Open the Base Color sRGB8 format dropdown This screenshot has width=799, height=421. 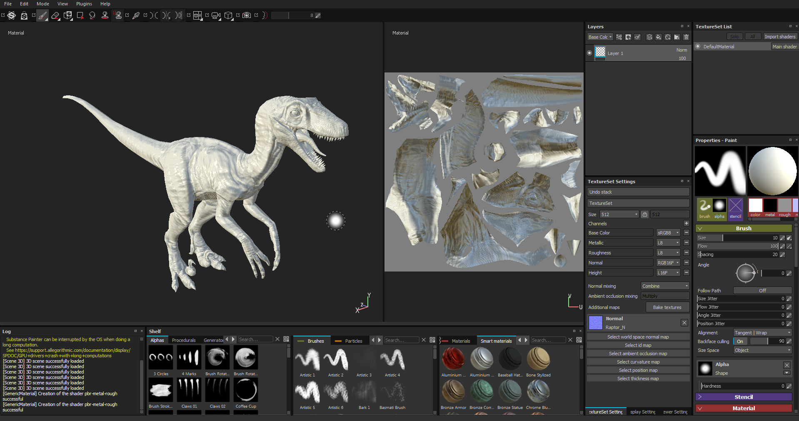point(668,233)
